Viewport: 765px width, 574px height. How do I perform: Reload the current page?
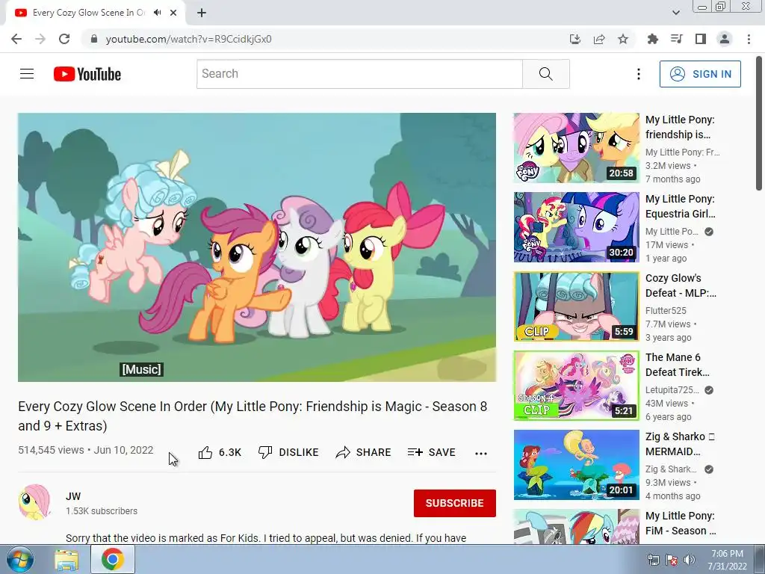pos(64,39)
